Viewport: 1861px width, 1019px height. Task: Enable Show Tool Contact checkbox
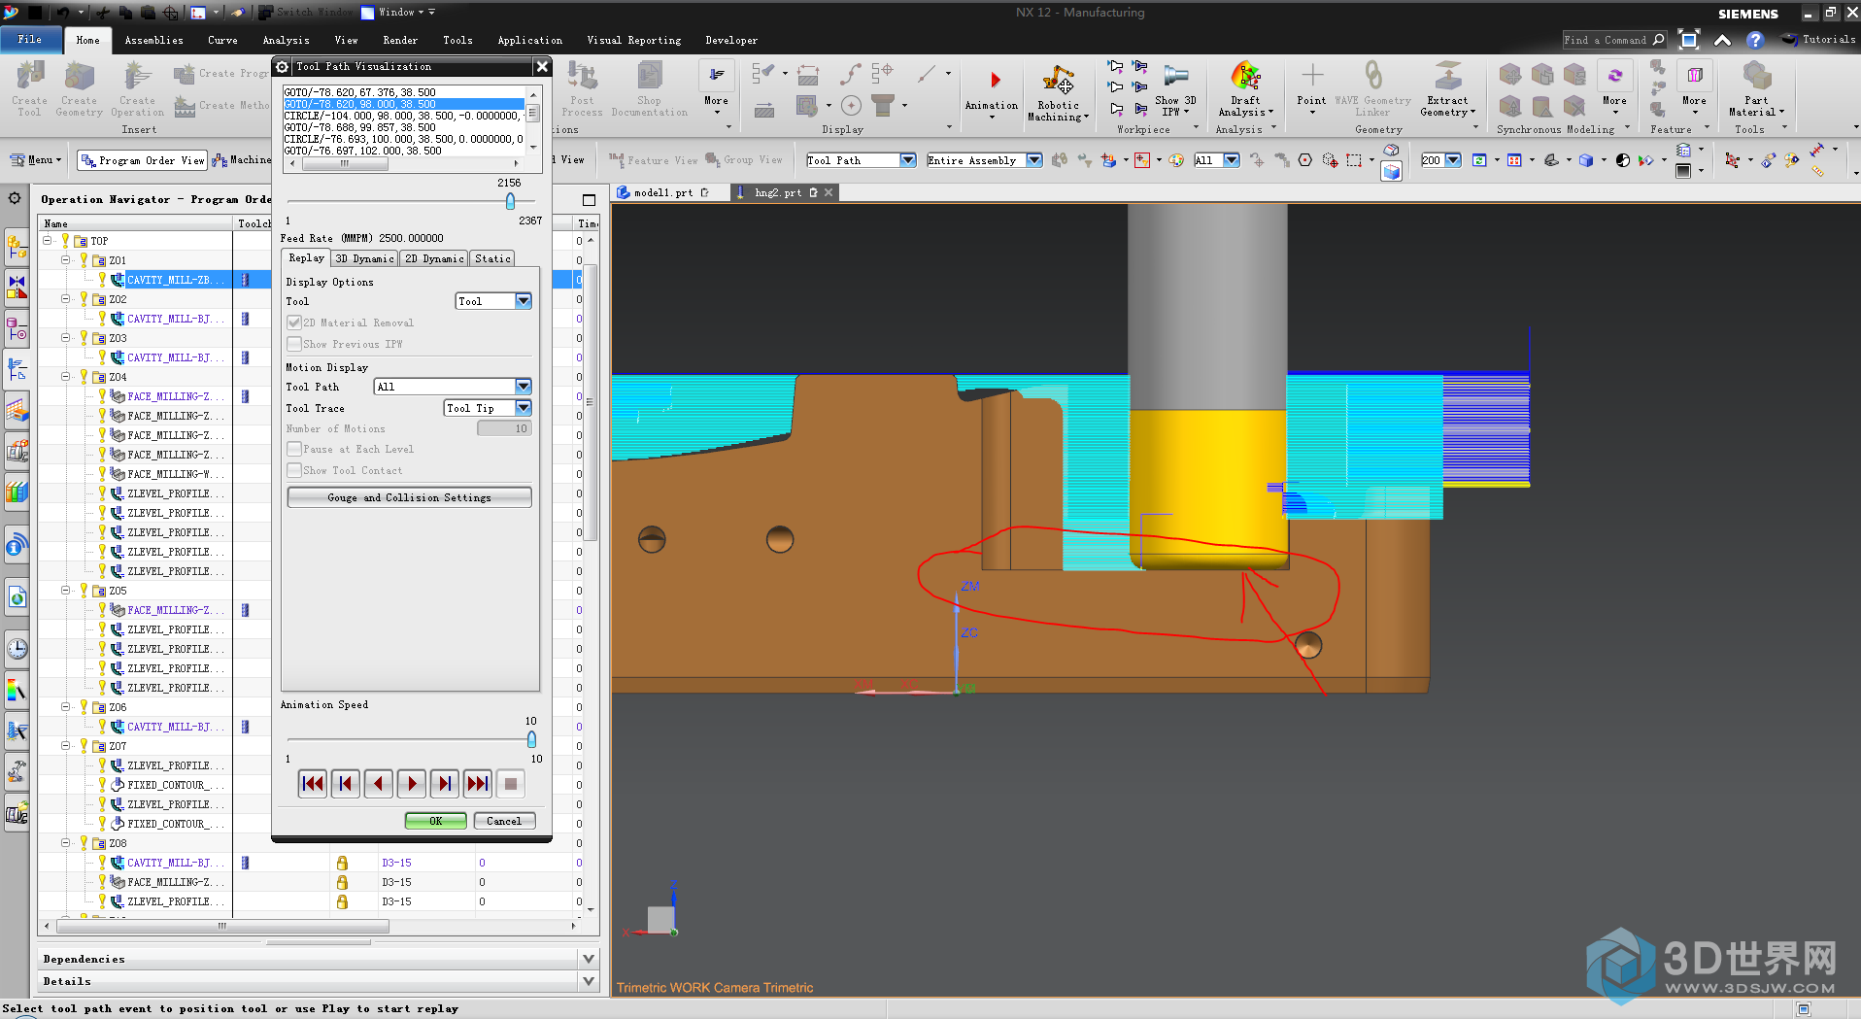[293, 470]
